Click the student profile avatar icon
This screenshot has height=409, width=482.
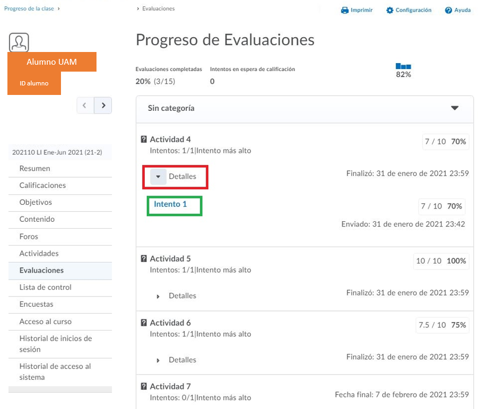pyautogui.click(x=19, y=42)
